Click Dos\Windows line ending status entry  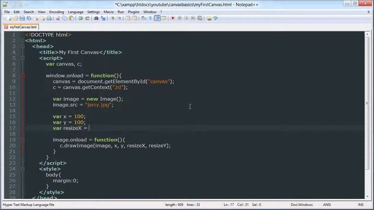pyautogui.click(x=302, y=205)
